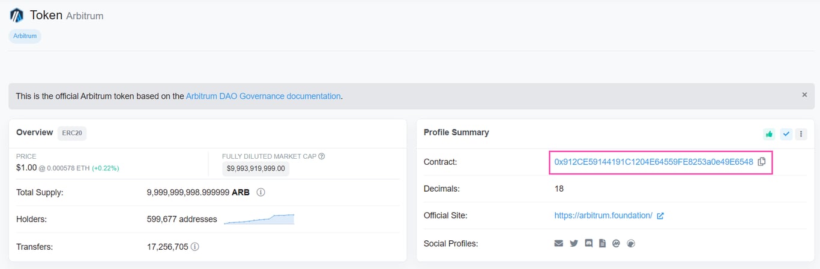Click the holders trend mini chart
The height and width of the screenshot is (269, 820).
coord(259,219)
